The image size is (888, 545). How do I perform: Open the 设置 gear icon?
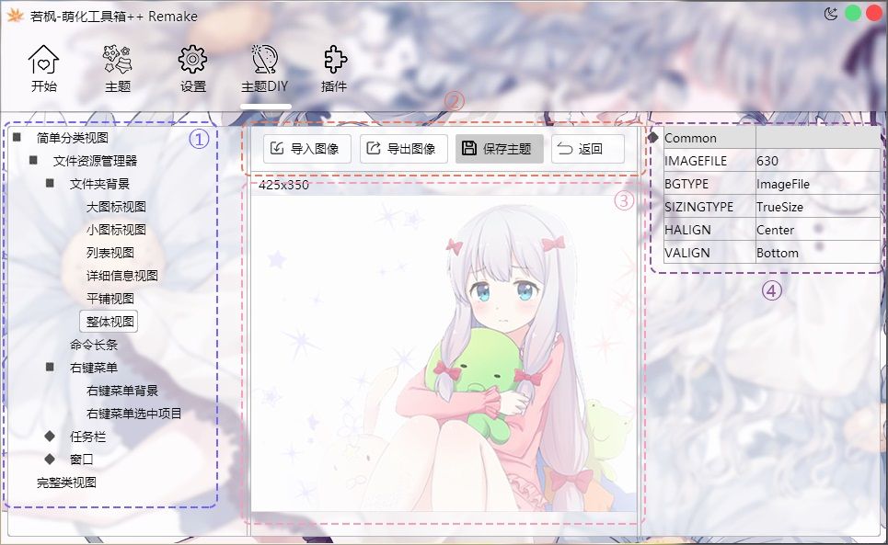(192, 60)
